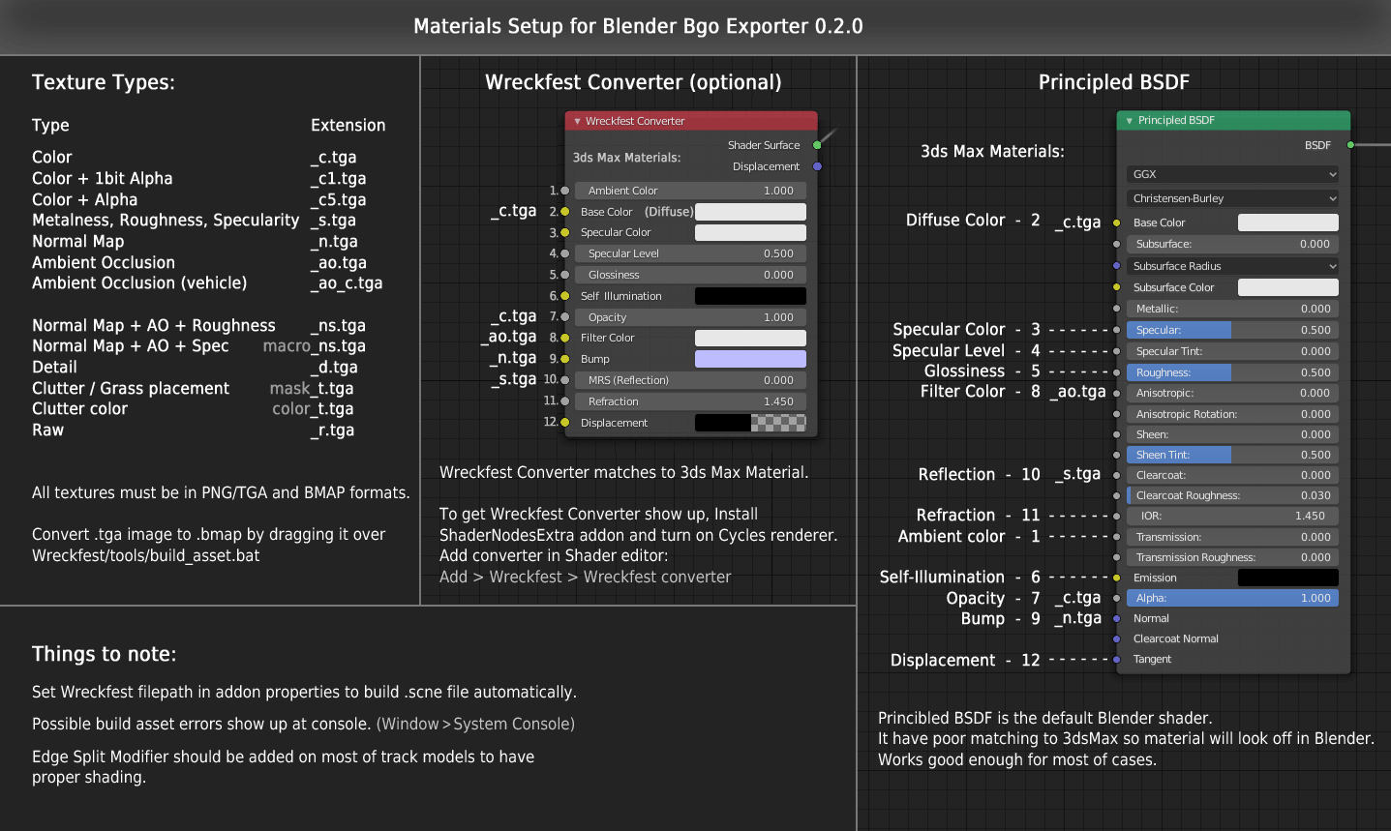Click the Ambient Color input socket
Screen dimensions: 1391x831
[x=565, y=191]
